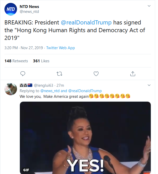
Task: Click the share upload icon
Action: (133, 74)
